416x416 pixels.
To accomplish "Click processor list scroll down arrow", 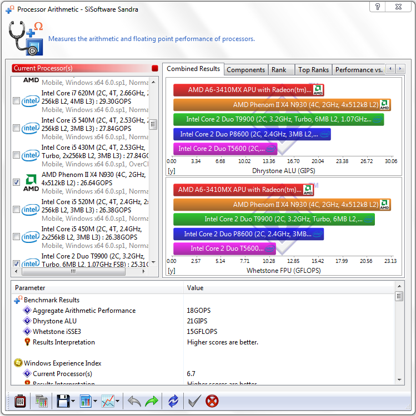I will (x=153, y=262).
